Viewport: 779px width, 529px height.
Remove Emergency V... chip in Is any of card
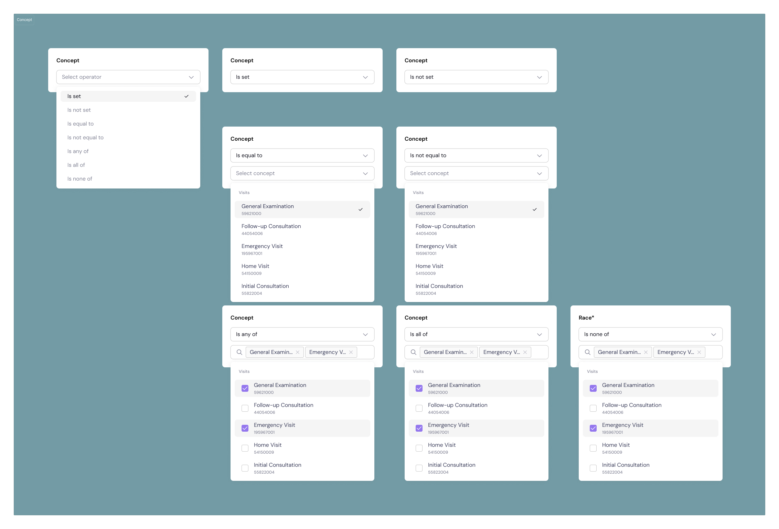pos(351,352)
